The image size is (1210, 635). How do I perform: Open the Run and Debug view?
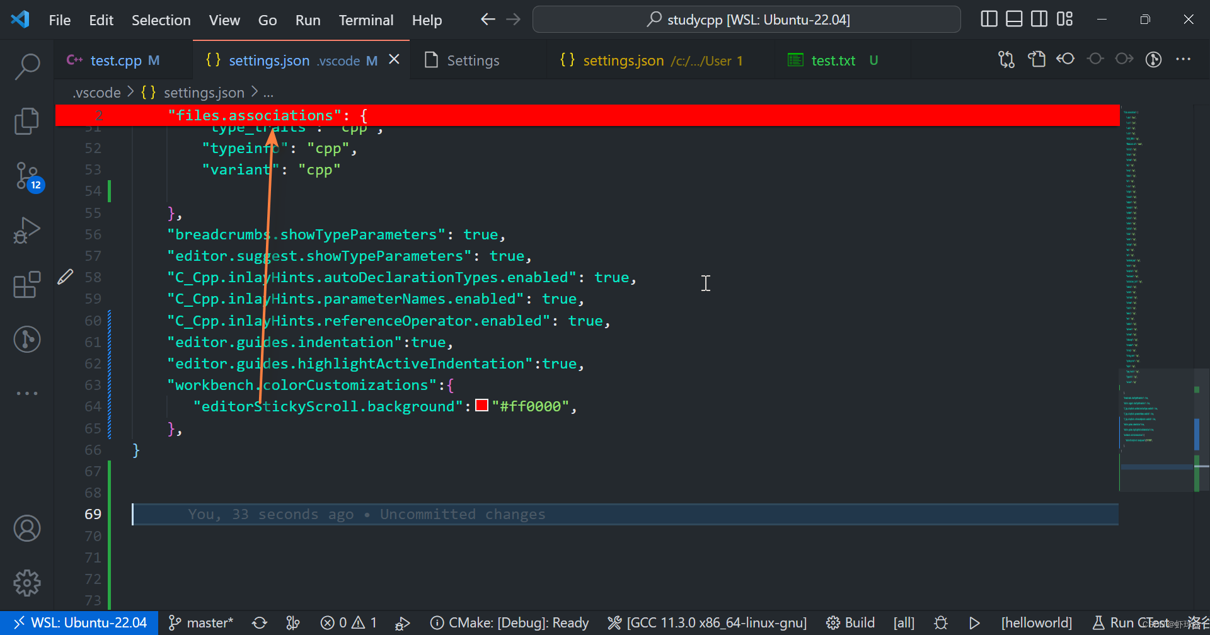pyautogui.click(x=27, y=230)
